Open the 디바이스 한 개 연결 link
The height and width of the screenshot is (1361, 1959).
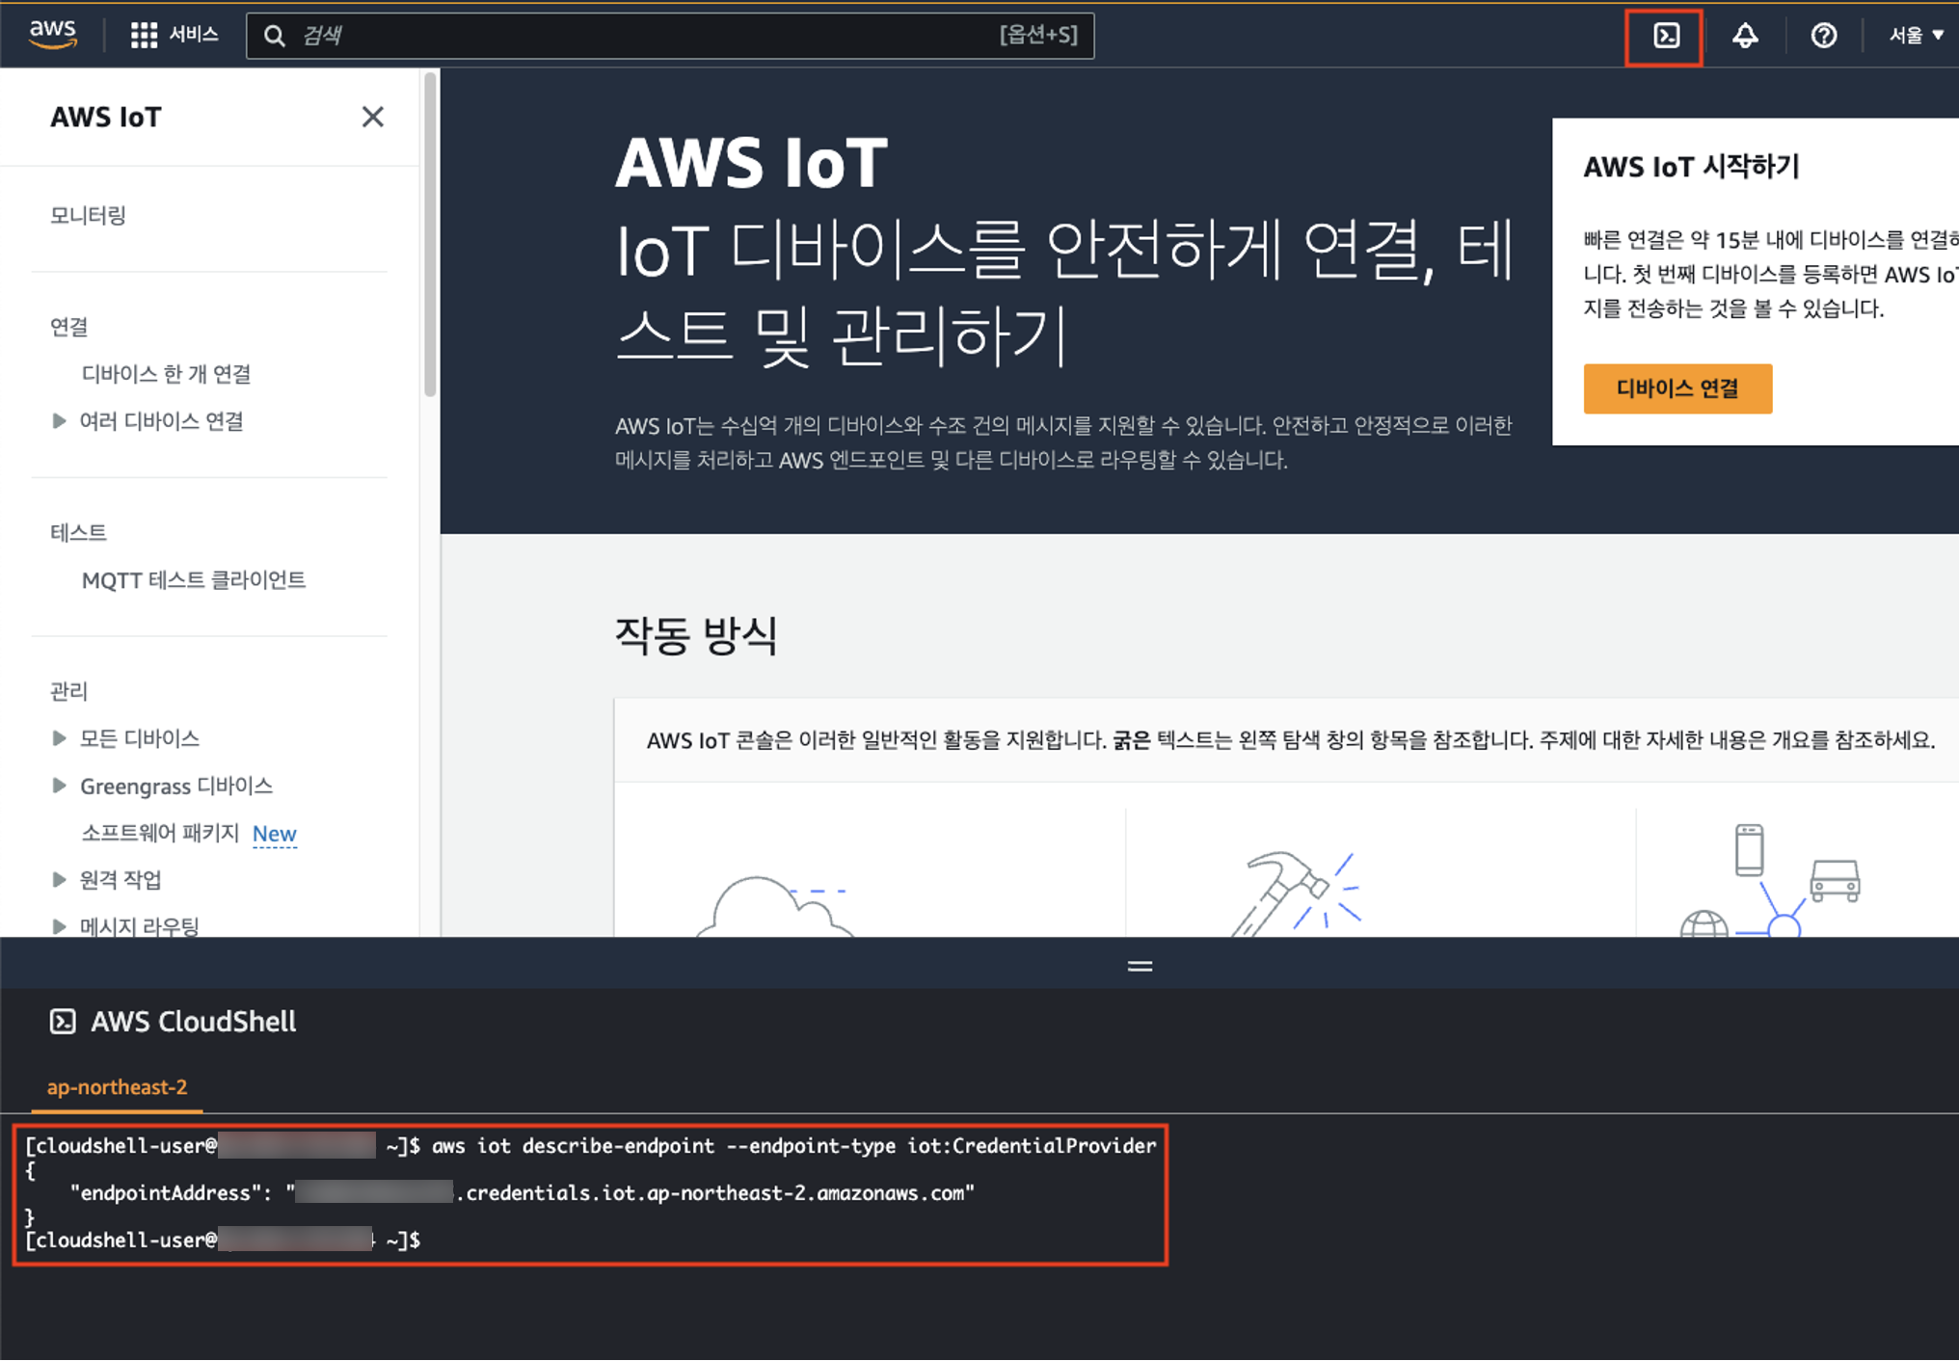[166, 374]
